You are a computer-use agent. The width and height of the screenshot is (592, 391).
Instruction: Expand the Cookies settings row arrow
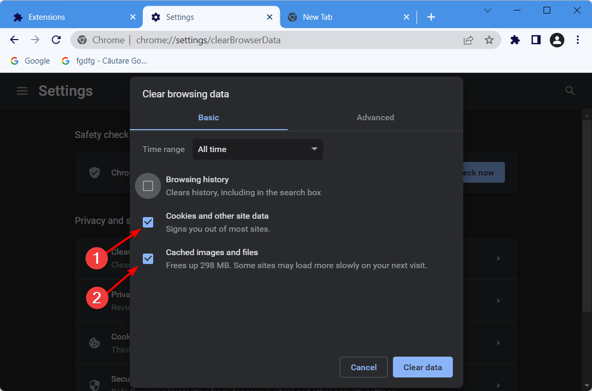click(x=498, y=343)
